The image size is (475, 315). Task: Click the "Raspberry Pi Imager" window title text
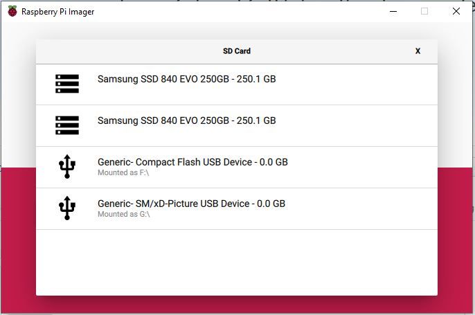tap(57, 12)
